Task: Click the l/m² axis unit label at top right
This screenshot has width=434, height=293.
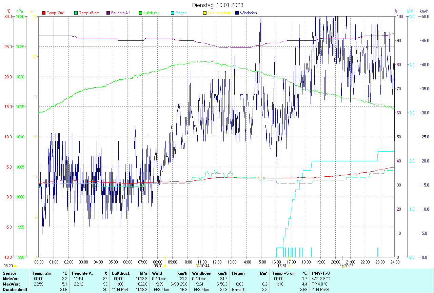Action: pyautogui.click(x=411, y=11)
